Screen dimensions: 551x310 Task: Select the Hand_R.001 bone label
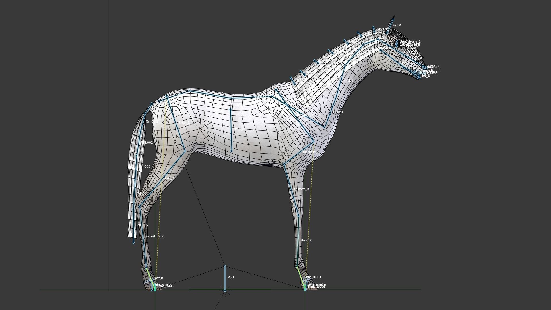pyautogui.click(x=313, y=277)
